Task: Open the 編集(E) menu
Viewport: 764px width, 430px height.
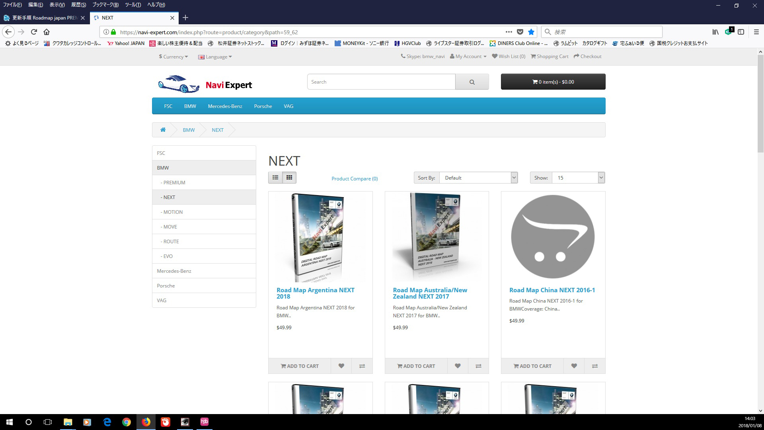Action: click(x=35, y=5)
